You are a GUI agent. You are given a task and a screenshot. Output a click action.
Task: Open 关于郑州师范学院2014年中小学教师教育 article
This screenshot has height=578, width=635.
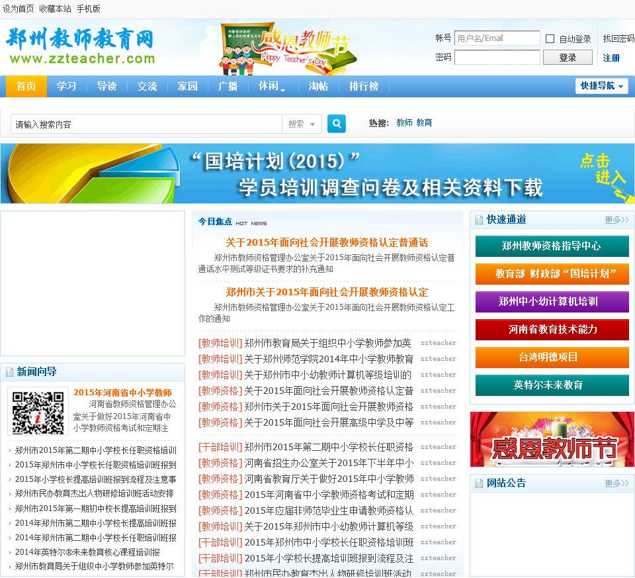tap(329, 359)
